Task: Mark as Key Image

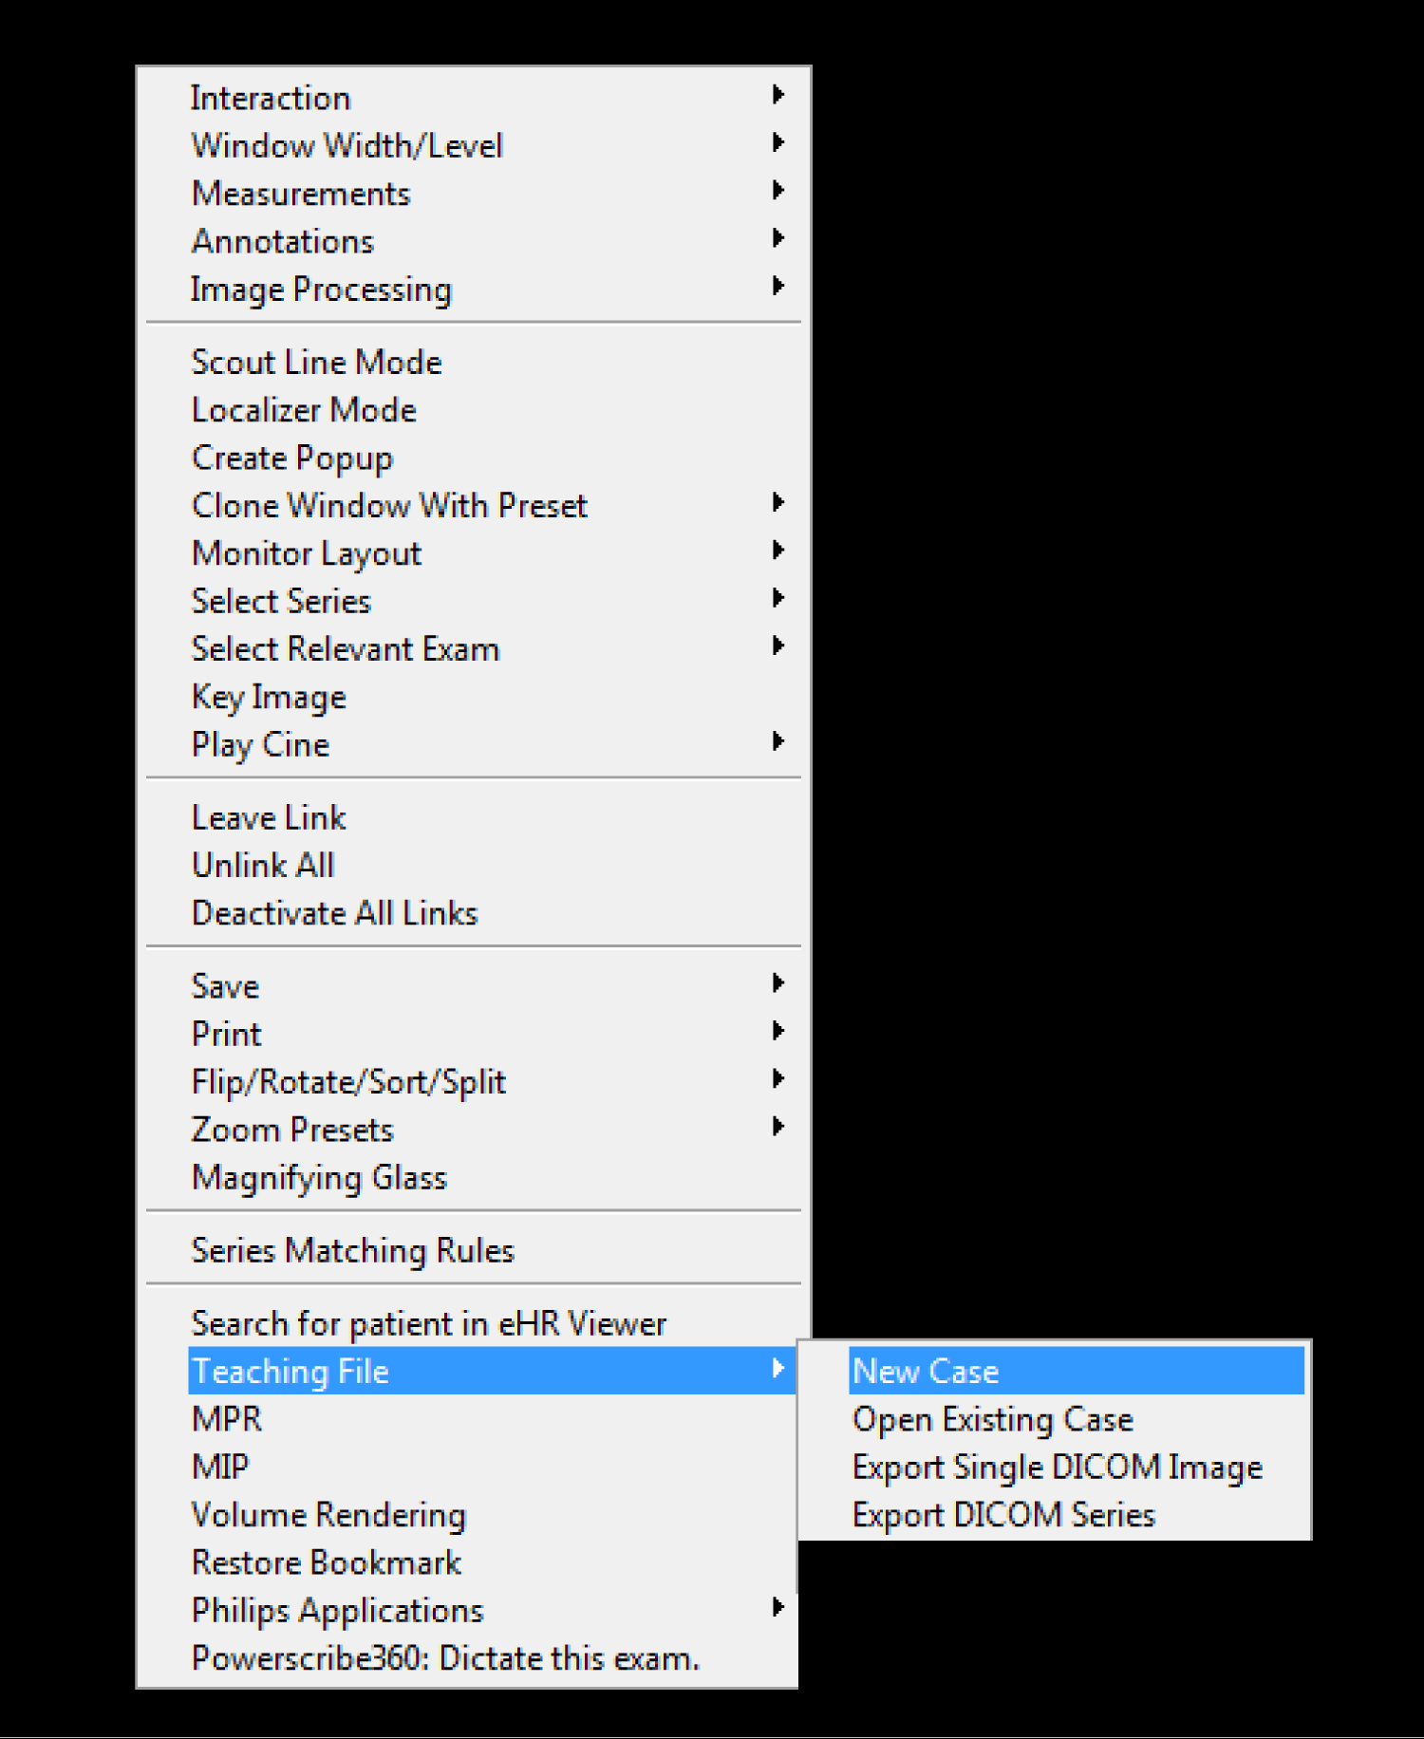Action: tap(269, 697)
